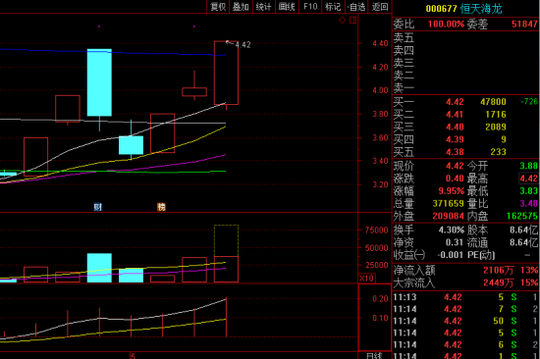Click the X10 volume scale label
Image resolution: width=540 pixels, height=359 pixels.
pyautogui.click(x=367, y=279)
